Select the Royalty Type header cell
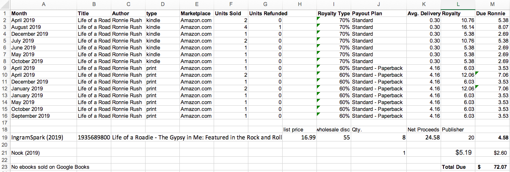510x172 pixels. tap(334, 13)
